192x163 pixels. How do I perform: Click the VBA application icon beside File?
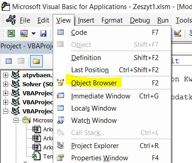(x=11, y=20)
